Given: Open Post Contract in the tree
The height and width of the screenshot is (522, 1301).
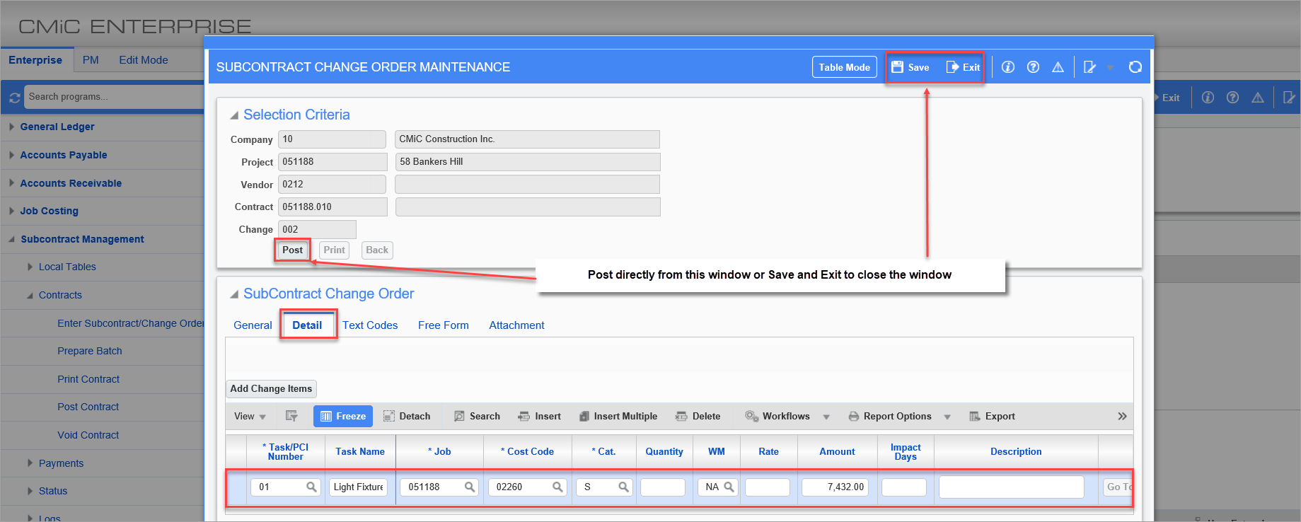Looking at the screenshot, I should click(x=88, y=407).
